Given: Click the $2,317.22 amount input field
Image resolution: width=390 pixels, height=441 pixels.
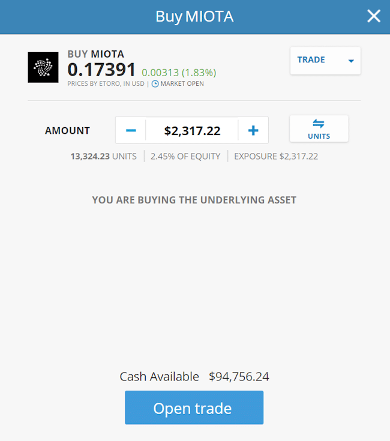Looking at the screenshot, I should pos(192,131).
